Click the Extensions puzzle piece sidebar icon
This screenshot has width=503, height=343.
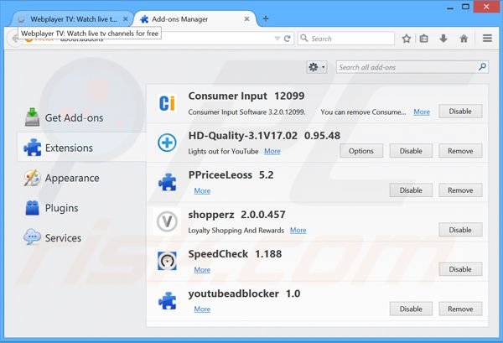pyautogui.click(x=33, y=148)
